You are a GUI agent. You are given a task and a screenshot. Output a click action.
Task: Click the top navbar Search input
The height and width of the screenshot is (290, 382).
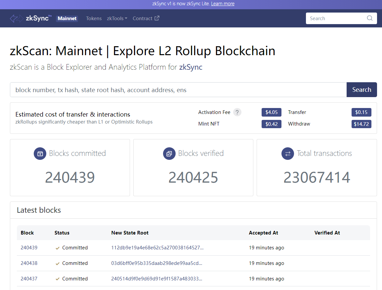click(x=337, y=18)
